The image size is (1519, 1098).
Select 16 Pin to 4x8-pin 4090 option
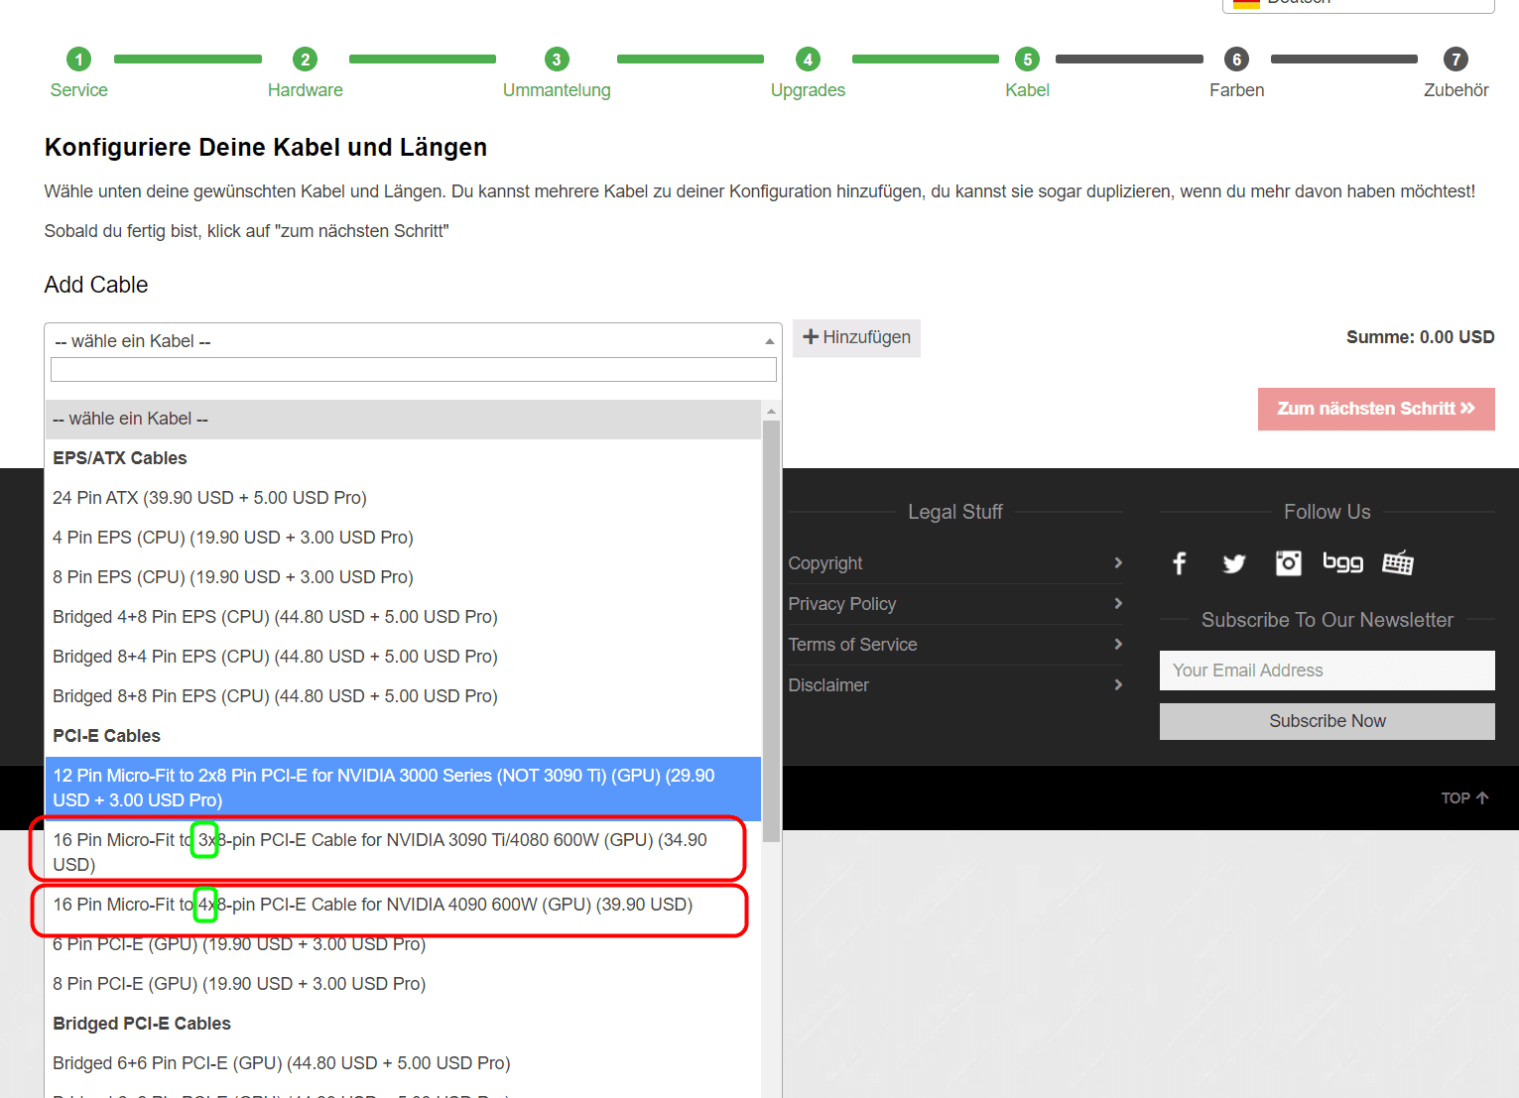coord(403,905)
